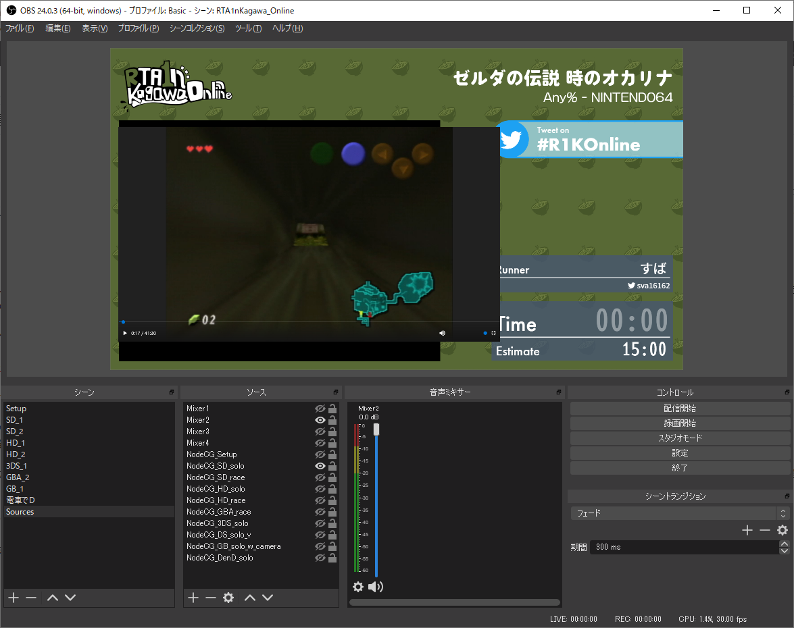This screenshot has width=794, height=628.
Task: Click Mixer2 volume fader handle
Action: coord(376,429)
